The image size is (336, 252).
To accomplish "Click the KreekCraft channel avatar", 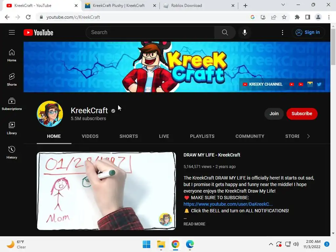I will pyautogui.click(x=50, y=114).
